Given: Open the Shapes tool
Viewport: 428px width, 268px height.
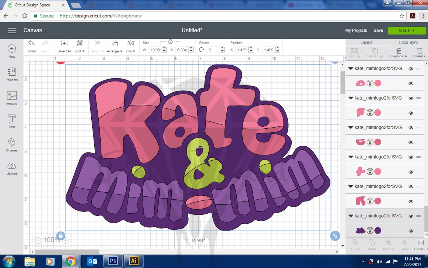Looking at the screenshot, I should 12,145.
